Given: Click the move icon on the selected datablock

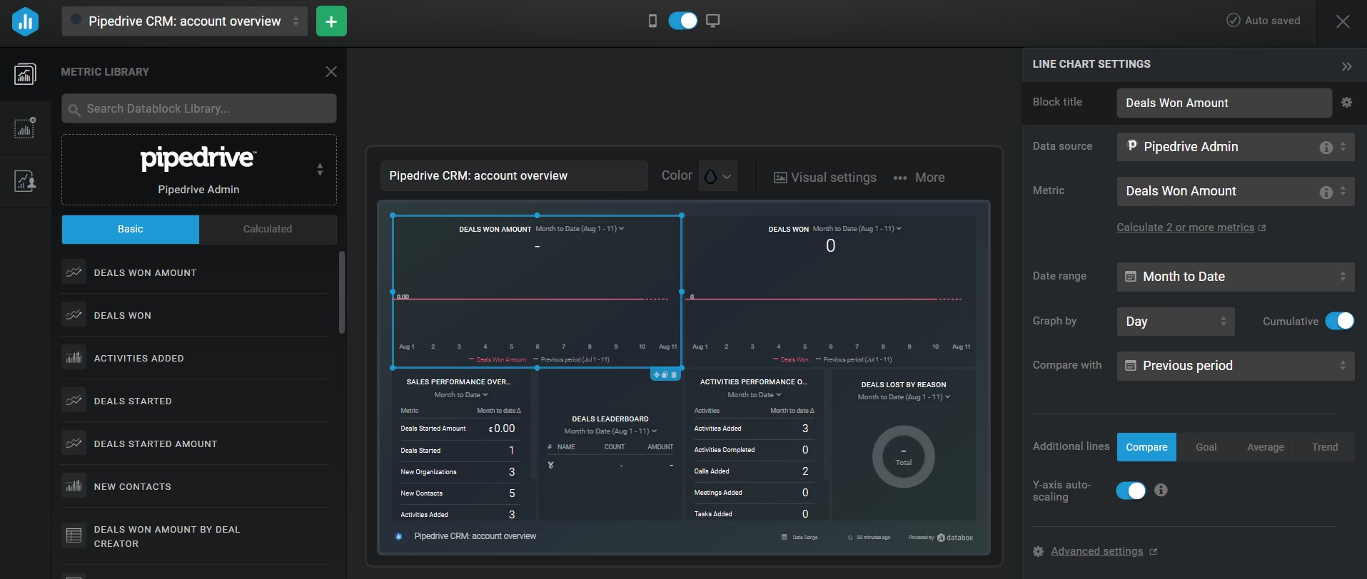Looking at the screenshot, I should (x=657, y=375).
